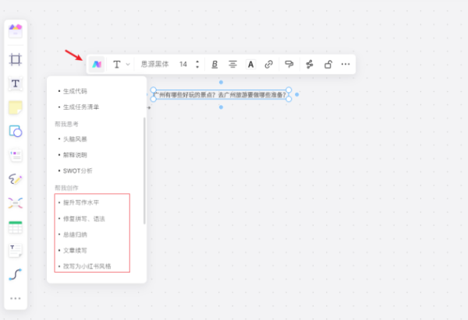
Task: Select SWOT分析 in the AI menu
Action: 78,170
